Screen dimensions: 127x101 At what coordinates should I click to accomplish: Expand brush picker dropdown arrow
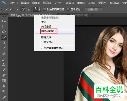40,9
